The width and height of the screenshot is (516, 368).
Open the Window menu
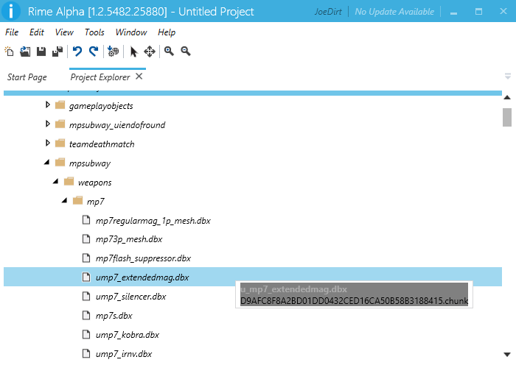tap(131, 32)
